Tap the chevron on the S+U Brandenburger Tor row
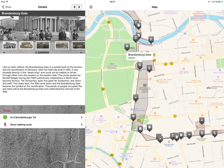This screenshot has width=224, height=168. click(x=82, y=117)
